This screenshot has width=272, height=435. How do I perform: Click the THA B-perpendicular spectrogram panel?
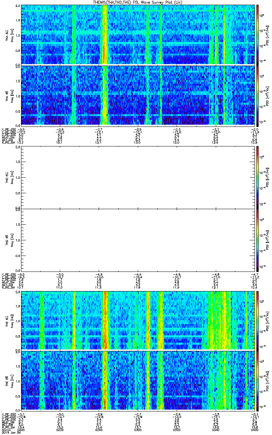pyautogui.click(x=138, y=35)
